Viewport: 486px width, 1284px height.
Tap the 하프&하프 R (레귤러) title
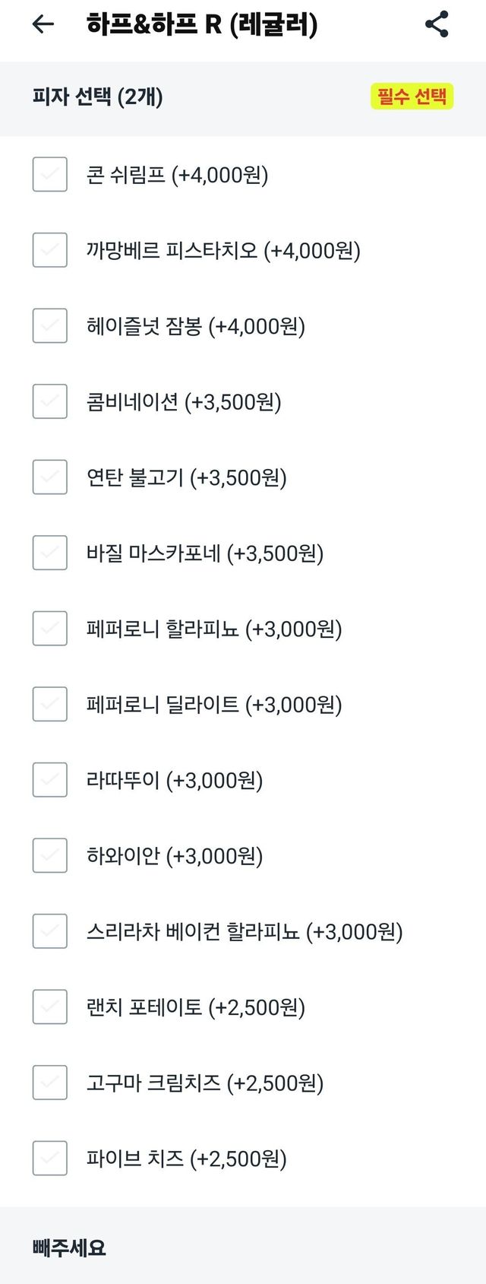pos(202,25)
